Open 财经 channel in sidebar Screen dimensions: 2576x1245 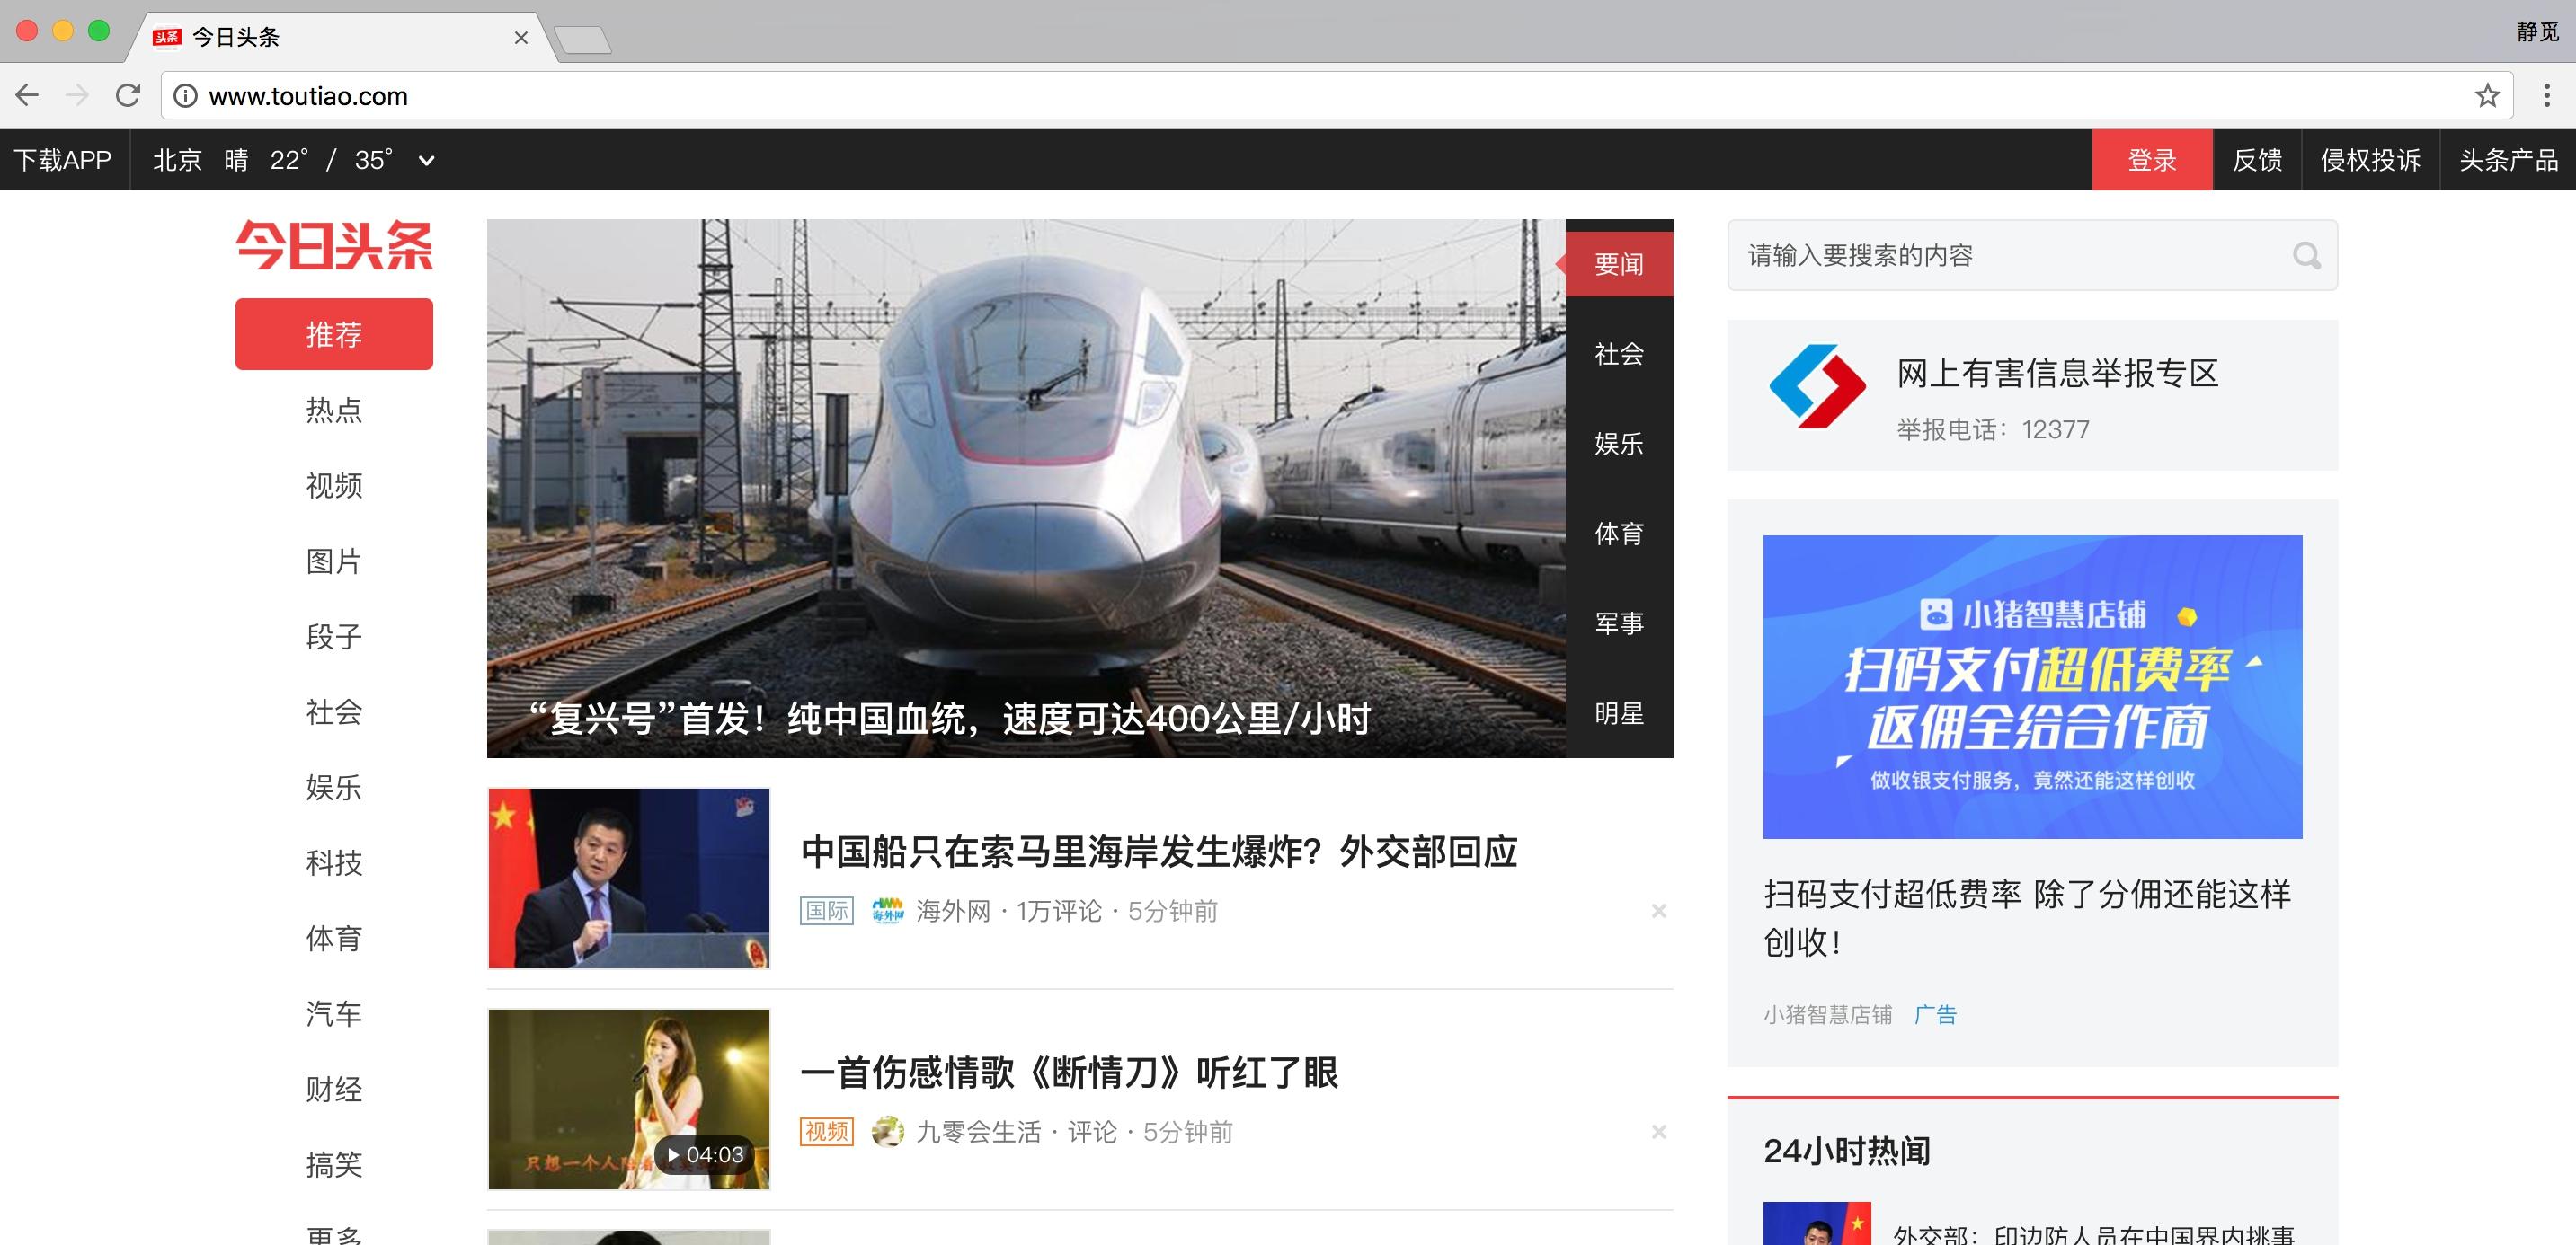coord(334,1089)
